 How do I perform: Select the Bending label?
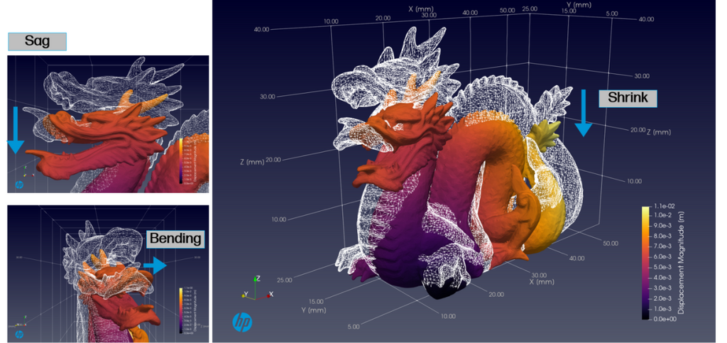[176, 239]
